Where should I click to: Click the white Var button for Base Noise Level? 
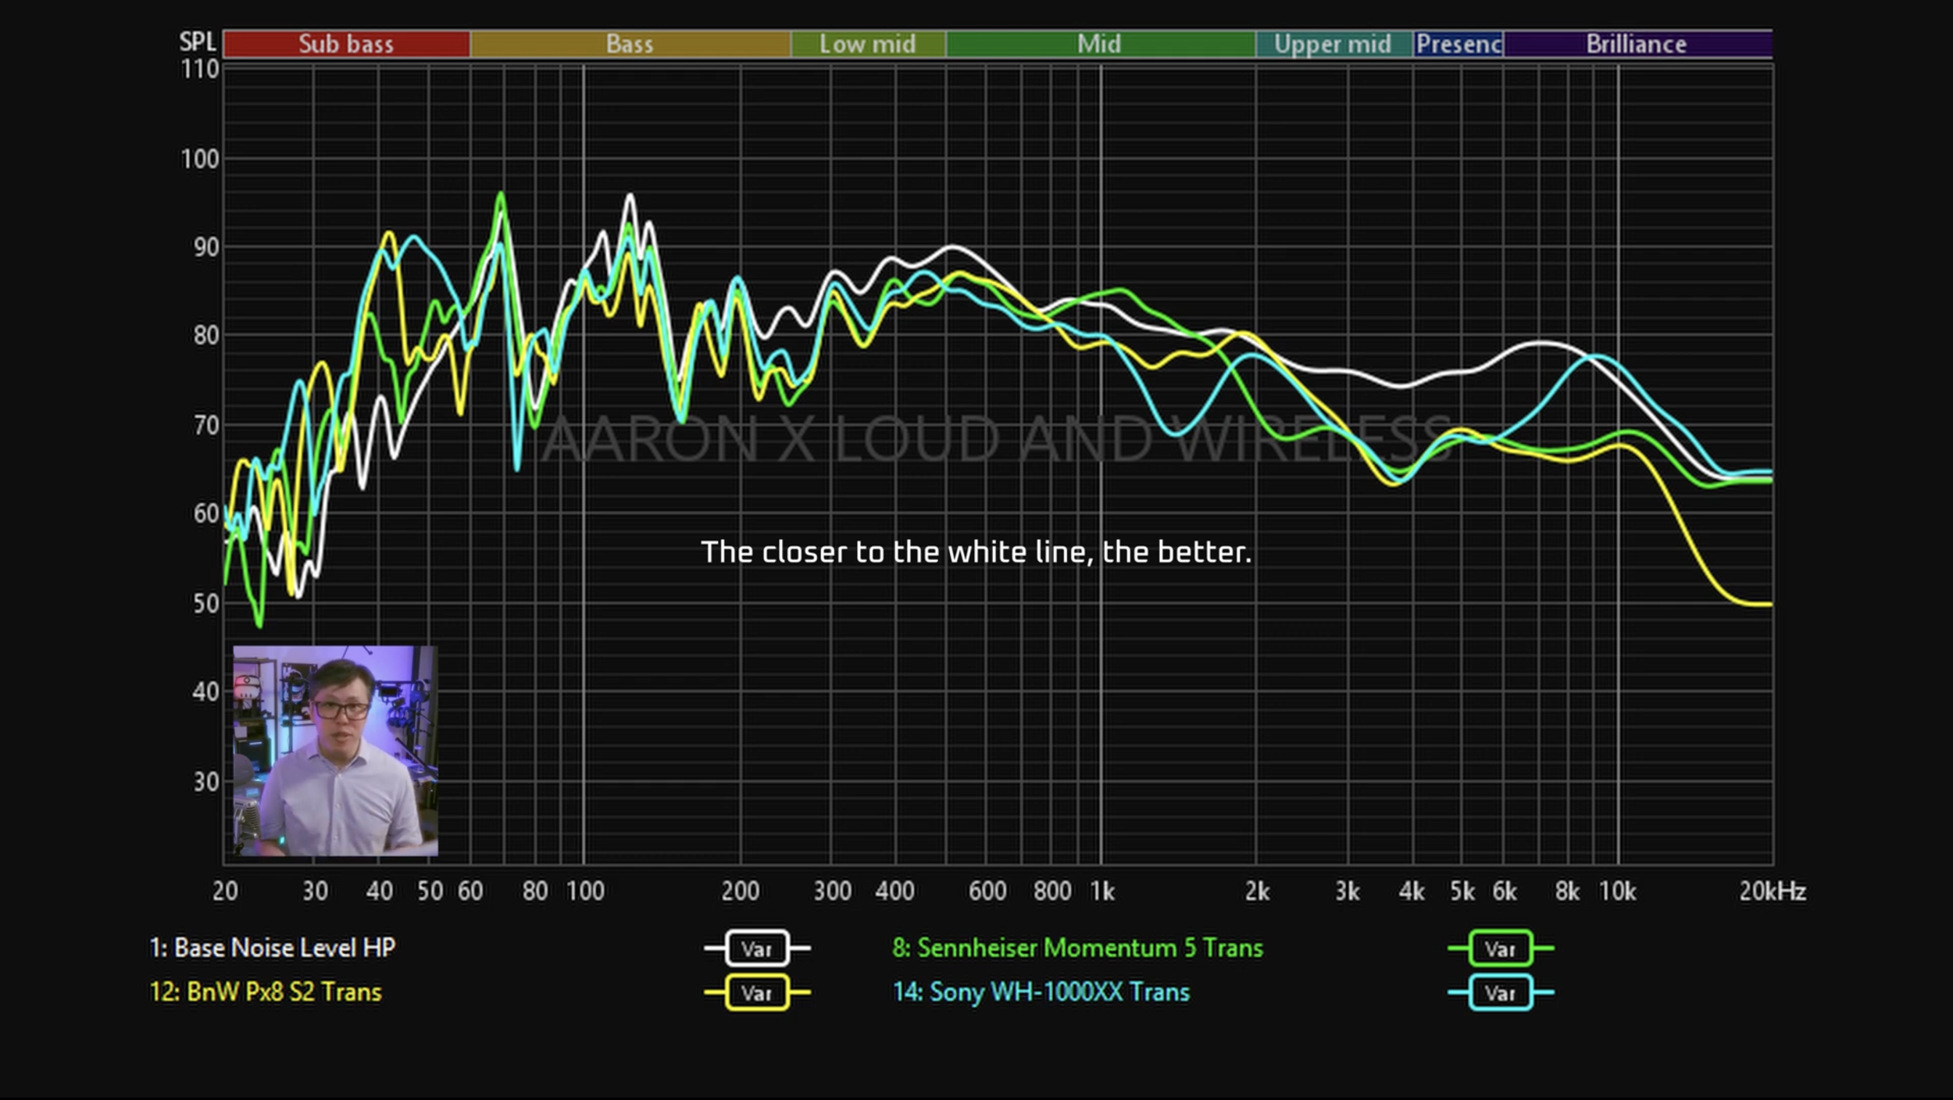pos(757,948)
